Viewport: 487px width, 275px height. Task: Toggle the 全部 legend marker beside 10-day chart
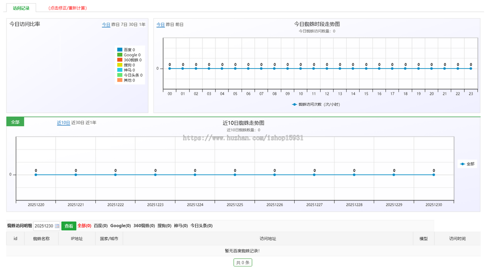463,164
